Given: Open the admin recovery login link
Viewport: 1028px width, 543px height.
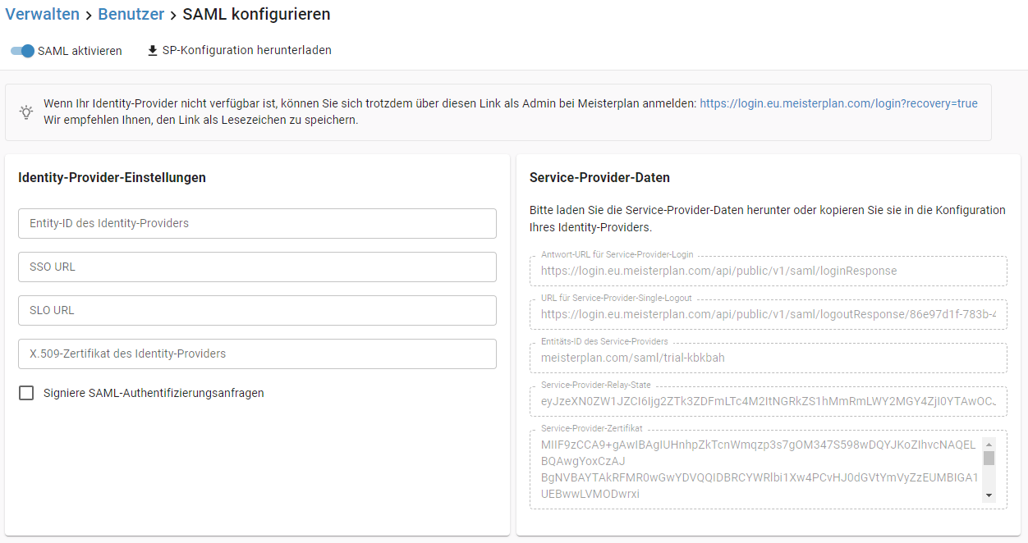Looking at the screenshot, I should coord(838,103).
